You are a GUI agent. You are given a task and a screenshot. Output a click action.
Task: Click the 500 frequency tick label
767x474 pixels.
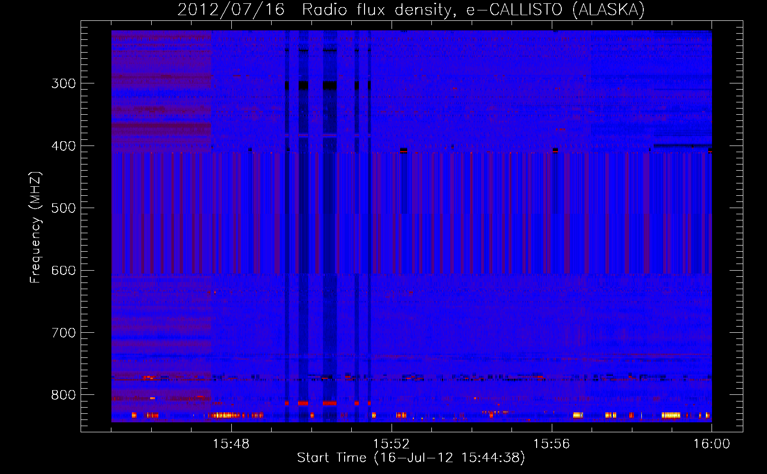64,208
